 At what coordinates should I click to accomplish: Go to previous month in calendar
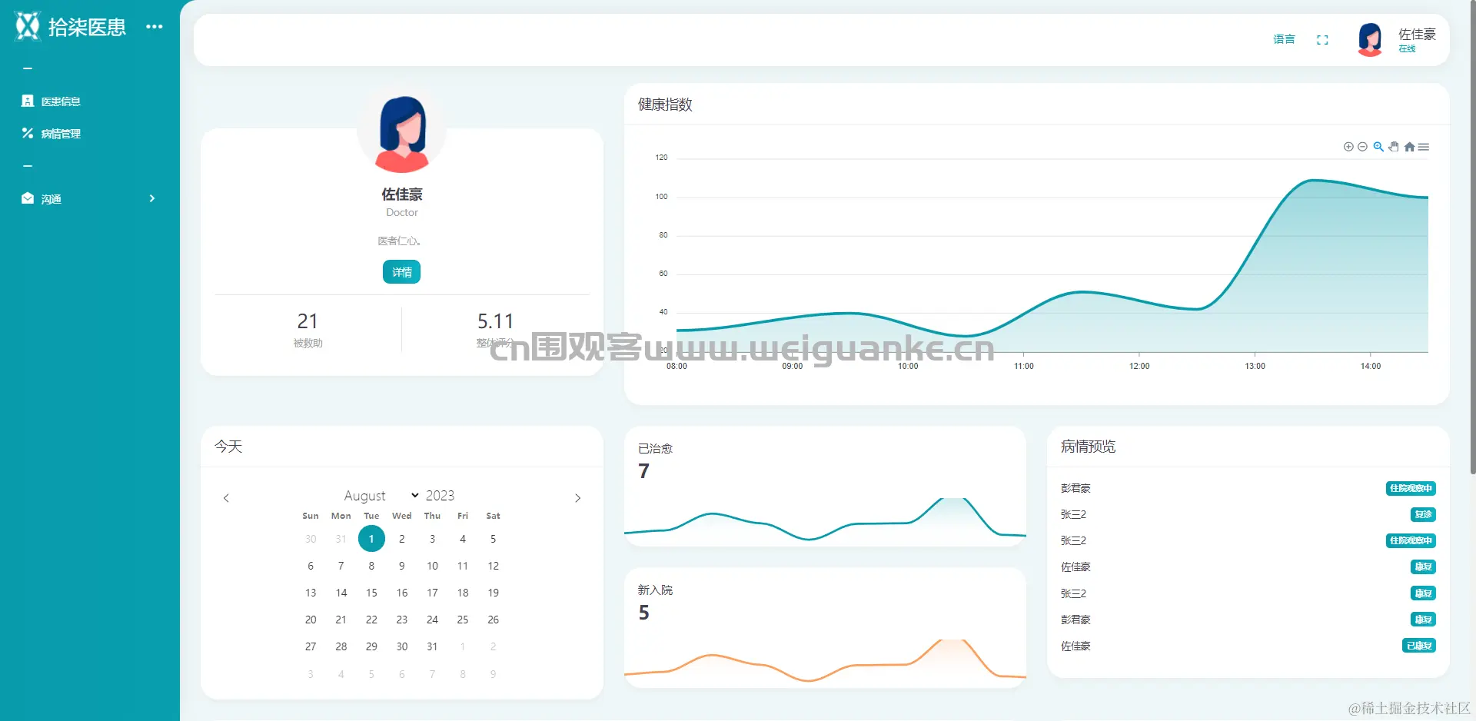[x=226, y=498]
